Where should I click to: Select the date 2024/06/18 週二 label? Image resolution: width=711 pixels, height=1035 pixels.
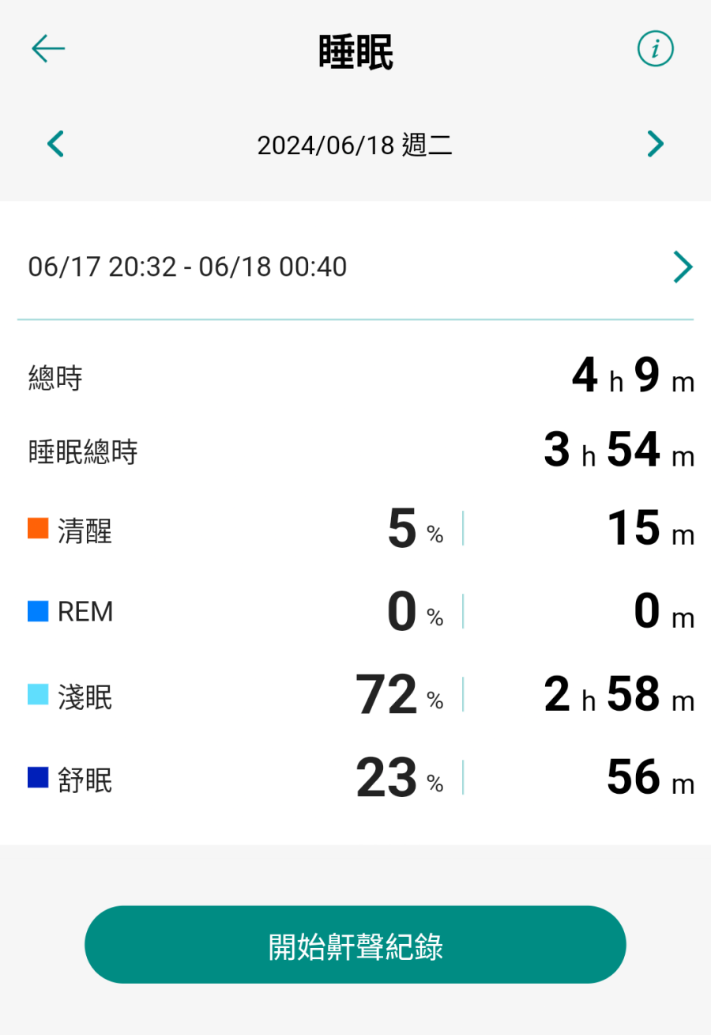(355, 145)
